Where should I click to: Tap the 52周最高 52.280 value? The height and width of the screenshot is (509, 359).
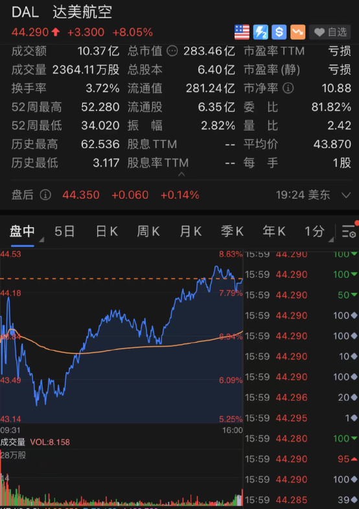[x=100, y=106]
